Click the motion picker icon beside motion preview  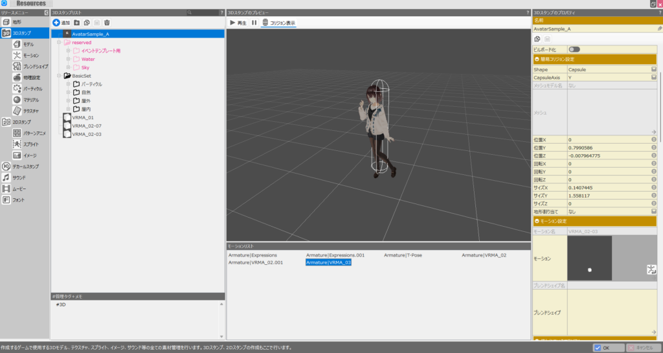click(651, 269)
